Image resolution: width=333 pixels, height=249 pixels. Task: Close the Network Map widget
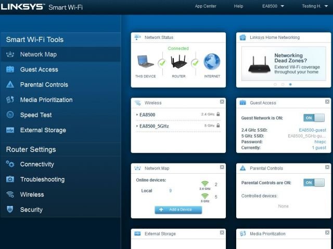[x=222, y=167]
